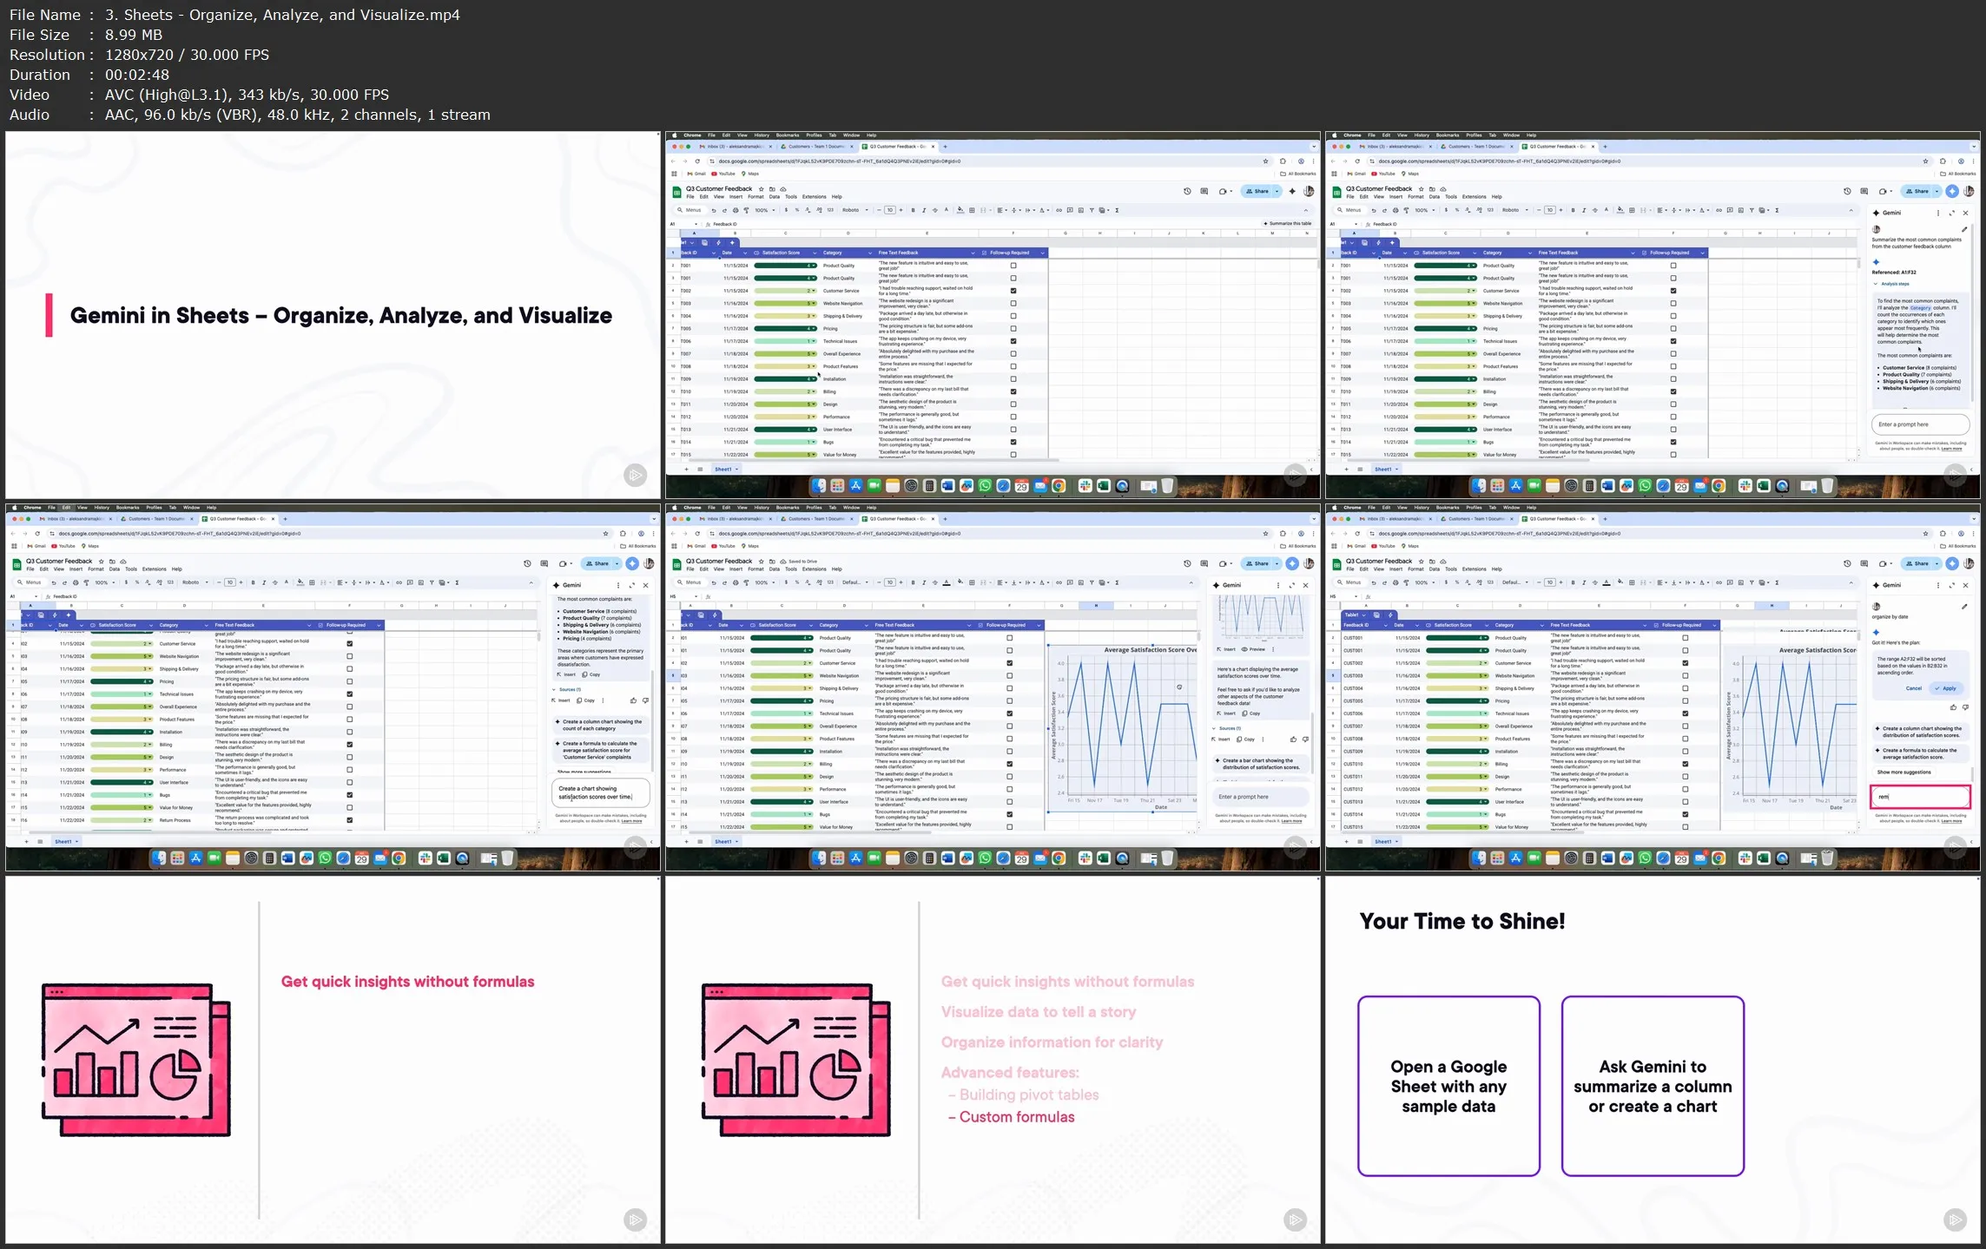Screen dimensions: 1986x1249
Task: Untick the Follow-up checkbox in the CUST014 row
Action: (1685, 814)
